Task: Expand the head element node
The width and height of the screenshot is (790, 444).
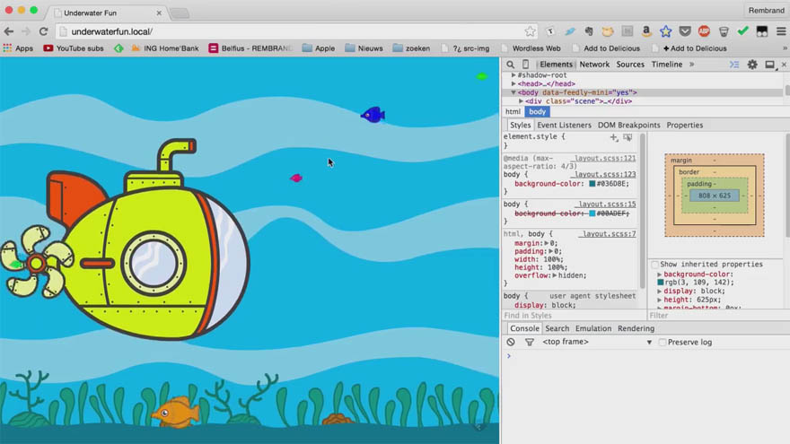Action: pyautogui.click(x=513, y=83)
